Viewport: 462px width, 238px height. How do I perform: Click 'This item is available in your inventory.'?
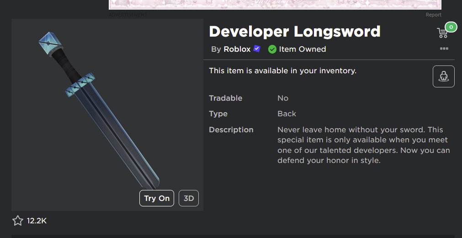tap(282, 71)
